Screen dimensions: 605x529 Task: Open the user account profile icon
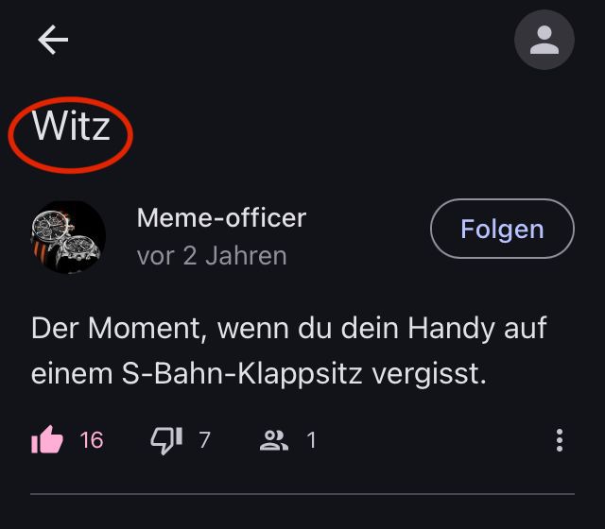pyautogui.click(x=544, y=40)
